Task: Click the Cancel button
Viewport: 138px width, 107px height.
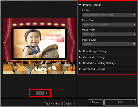Action: coord(95,102)
